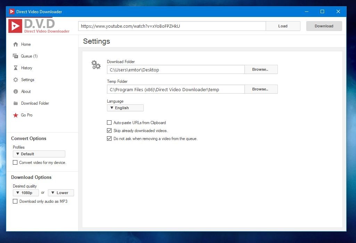Go to the History page
The width and height of the screenshot is (356, 243).
point(26,68)
